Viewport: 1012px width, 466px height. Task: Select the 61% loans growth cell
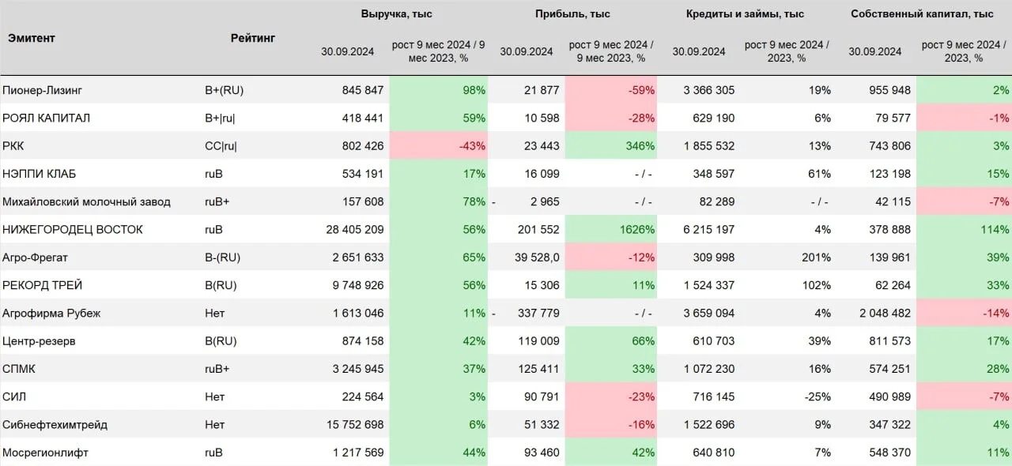(x=820, y=174)
